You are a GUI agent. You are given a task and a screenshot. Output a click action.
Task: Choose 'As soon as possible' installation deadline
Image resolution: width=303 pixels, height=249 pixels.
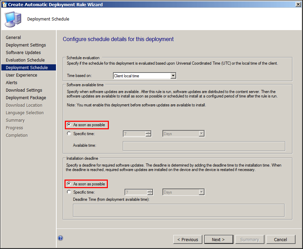tap(69, 184)
